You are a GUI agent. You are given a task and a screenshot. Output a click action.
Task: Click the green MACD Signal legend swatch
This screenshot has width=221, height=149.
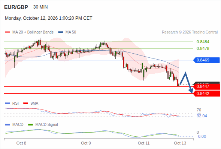[x=30, y=125]
